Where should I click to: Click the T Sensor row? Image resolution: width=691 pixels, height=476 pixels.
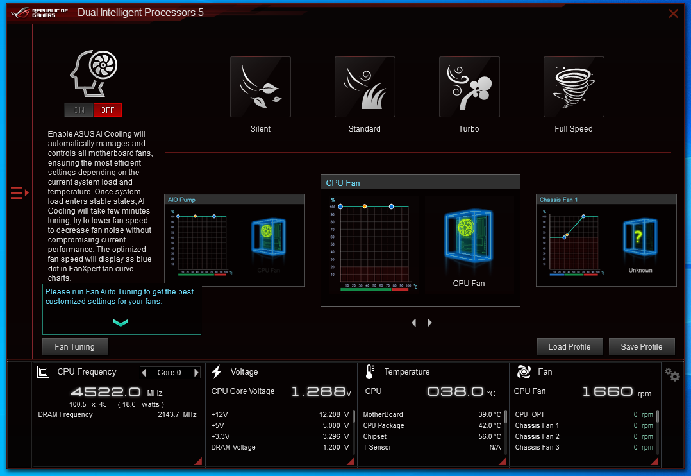432,447
